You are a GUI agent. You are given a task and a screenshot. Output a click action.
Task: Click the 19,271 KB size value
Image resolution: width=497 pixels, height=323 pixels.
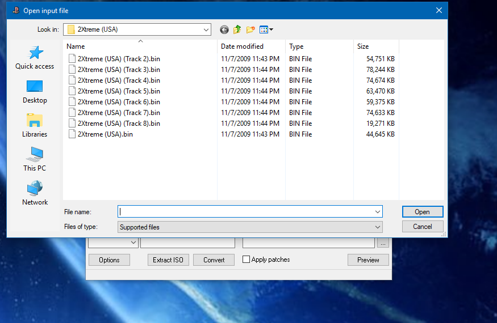pos(381,124)
